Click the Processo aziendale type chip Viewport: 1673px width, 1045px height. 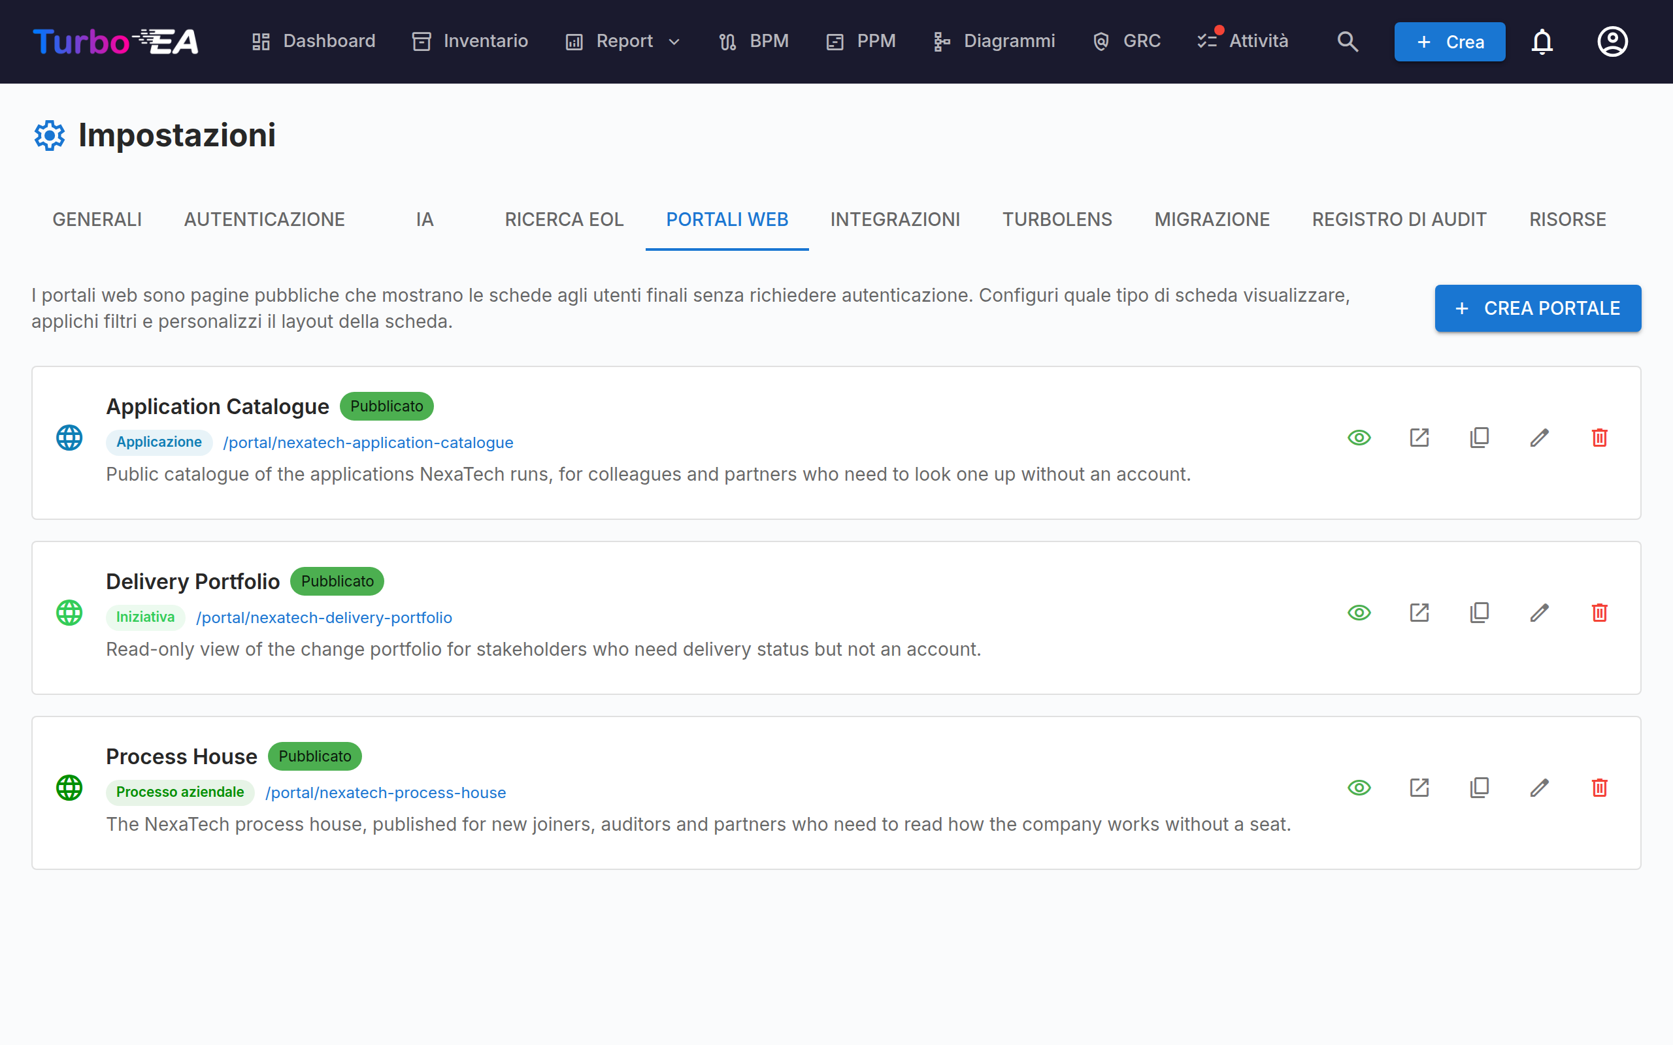pyautogui.click(x=180, y=792)
